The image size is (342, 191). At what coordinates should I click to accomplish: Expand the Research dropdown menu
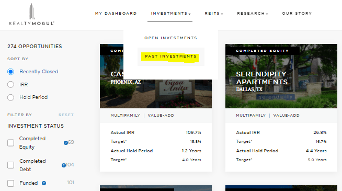point(253,13)
